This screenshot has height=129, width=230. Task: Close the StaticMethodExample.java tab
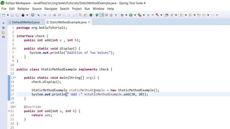click(x=89, y=22)
